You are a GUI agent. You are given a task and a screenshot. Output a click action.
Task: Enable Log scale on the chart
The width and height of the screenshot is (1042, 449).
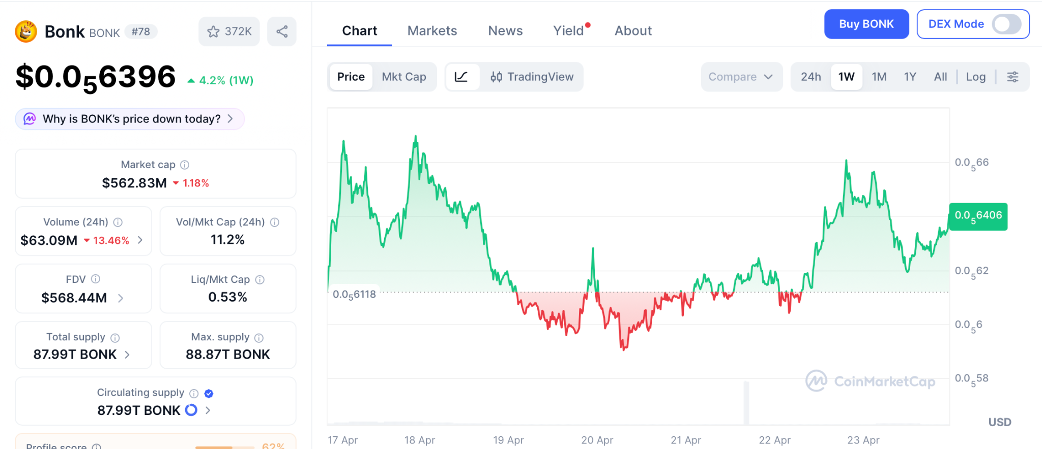[x=975, y=77]
